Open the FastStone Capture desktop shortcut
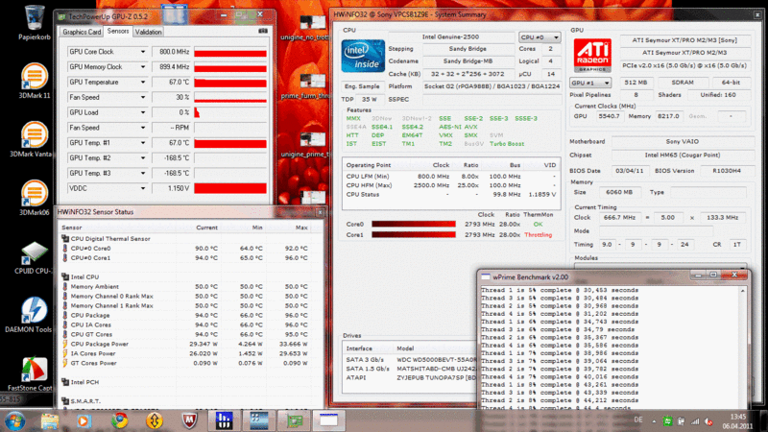The width and height of the screenshot is (768, 432). tap(31, 374)
